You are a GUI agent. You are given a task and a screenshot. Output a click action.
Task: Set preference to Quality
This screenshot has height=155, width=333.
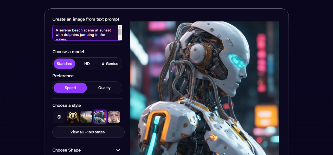104,88
